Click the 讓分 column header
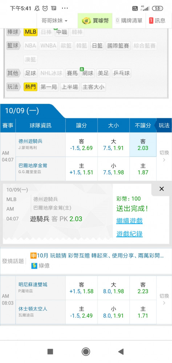Image resolution: width=172 pixels, height=363 pixels. (x=82, y=126)
